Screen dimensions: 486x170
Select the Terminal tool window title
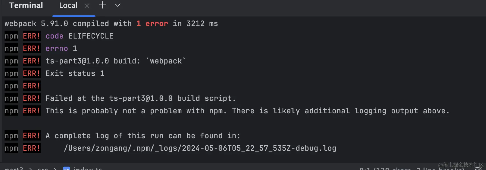pyautogui.click(x=26, y=5)
